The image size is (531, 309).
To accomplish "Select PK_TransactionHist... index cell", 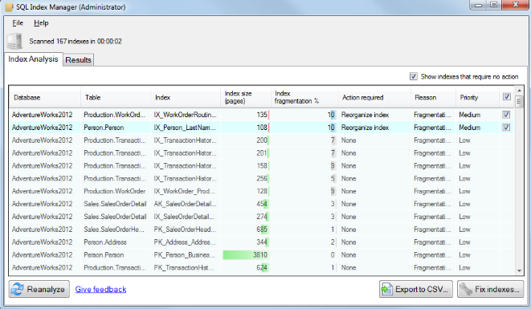I will tap(186, 268).
